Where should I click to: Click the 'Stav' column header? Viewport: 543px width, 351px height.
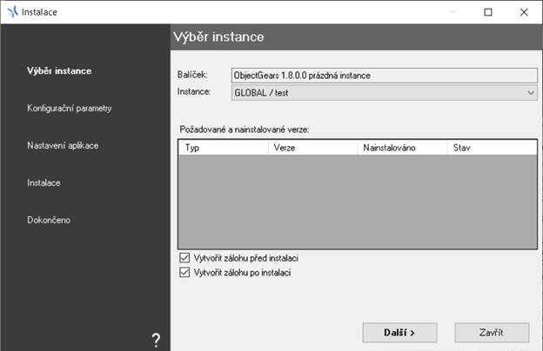pyautogui.click(x=492, y=149)
